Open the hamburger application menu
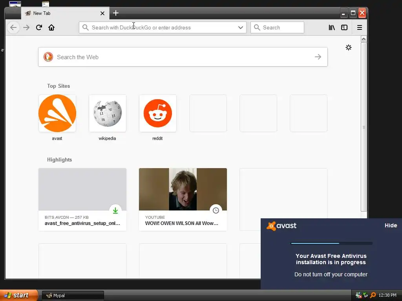 [x=360, y=27]
